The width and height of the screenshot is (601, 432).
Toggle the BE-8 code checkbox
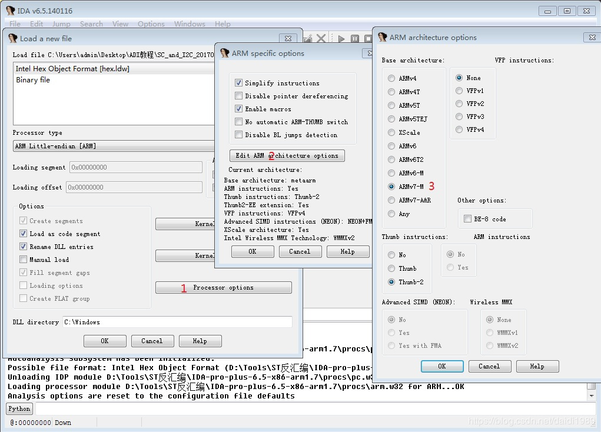point(467,219)
